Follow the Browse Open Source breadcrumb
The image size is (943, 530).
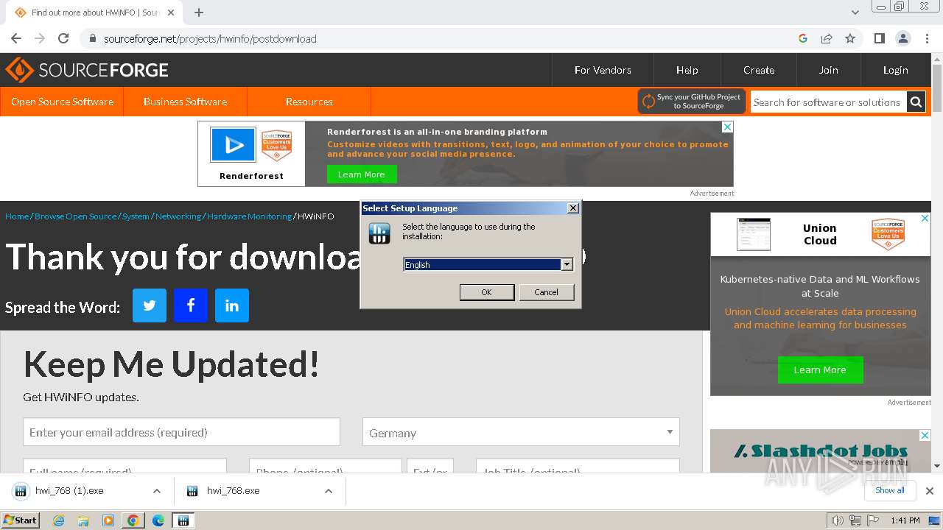pyautogui.click(x=76, y=216)
